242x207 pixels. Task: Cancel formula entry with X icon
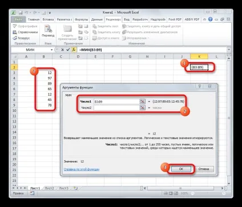[62, 50]
